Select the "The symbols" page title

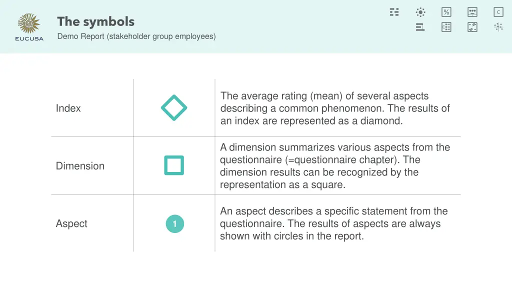(95, 21)
